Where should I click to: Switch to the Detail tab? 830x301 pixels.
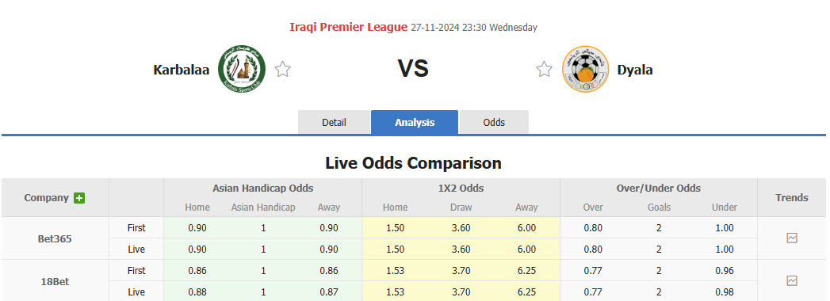[334, 122]
